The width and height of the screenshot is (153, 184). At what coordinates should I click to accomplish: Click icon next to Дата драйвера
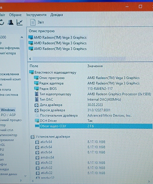point(36,105)
